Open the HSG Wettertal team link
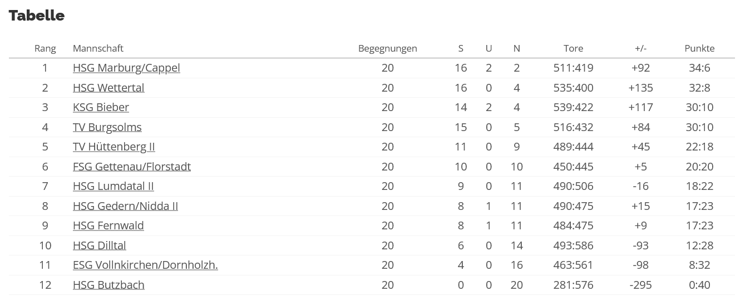The height and width of the screenshot is (306, 745). [x=108, y=88]
